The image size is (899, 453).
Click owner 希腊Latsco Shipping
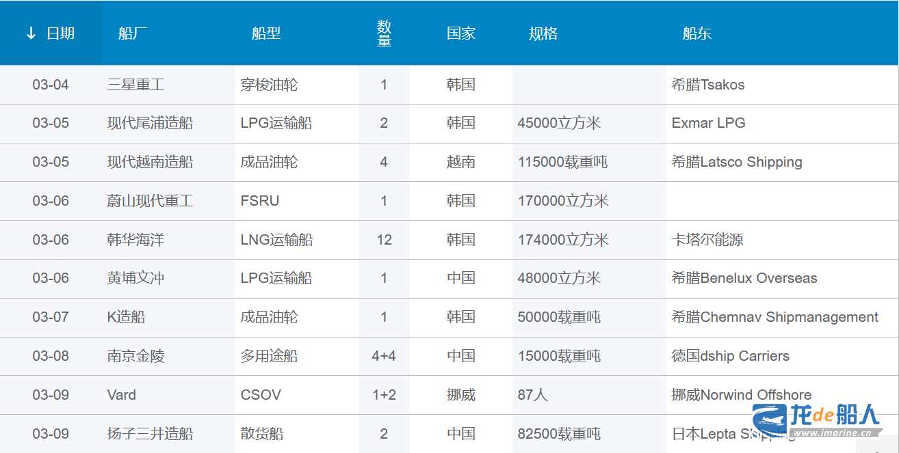pos(737,162)
